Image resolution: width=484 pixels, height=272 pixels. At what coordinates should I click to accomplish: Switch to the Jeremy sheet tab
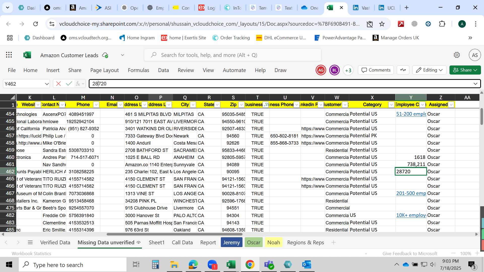[231, 243]
